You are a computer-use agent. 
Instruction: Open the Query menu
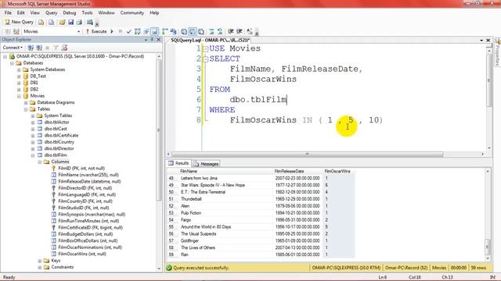pos(51,12)
